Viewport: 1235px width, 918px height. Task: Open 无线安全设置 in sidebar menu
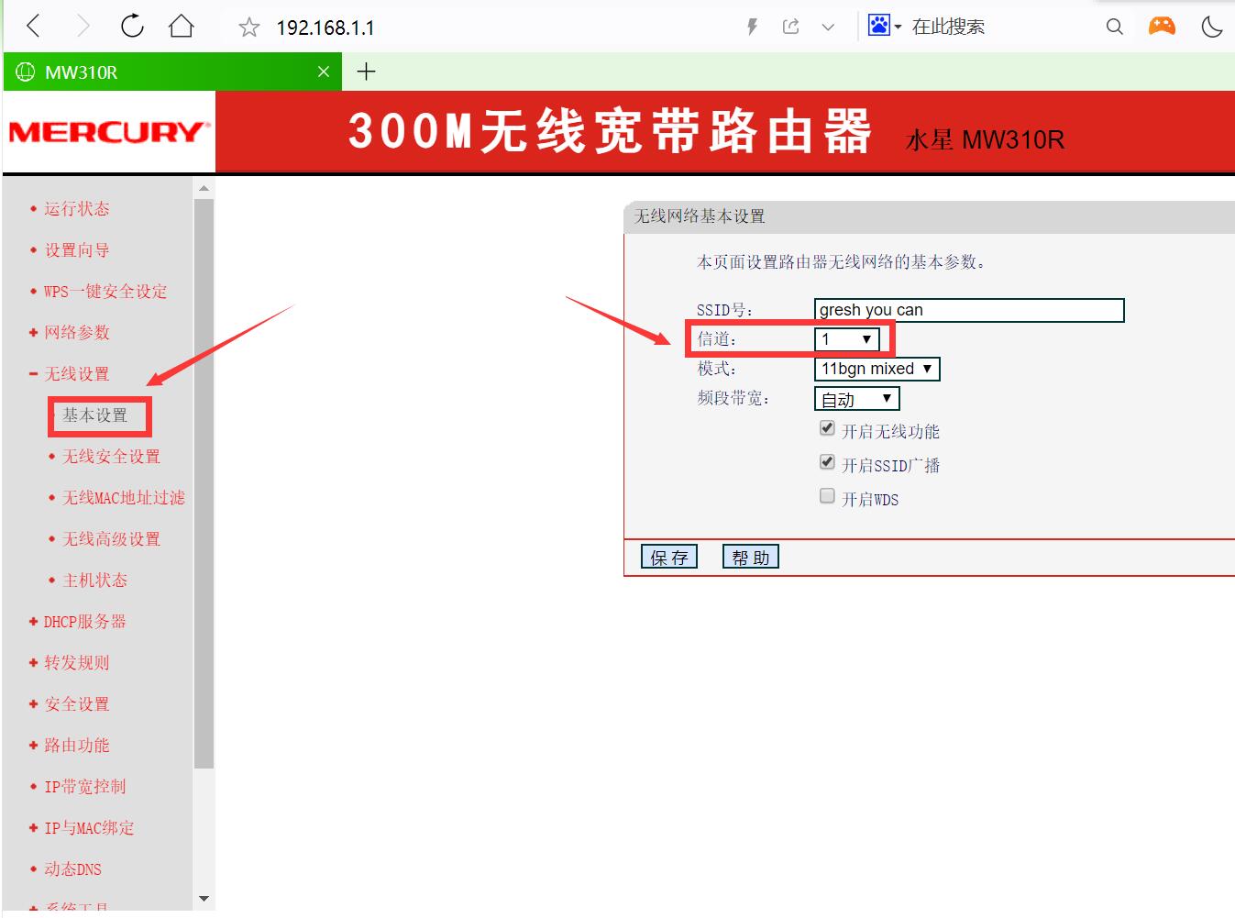(x=111, y=456)
